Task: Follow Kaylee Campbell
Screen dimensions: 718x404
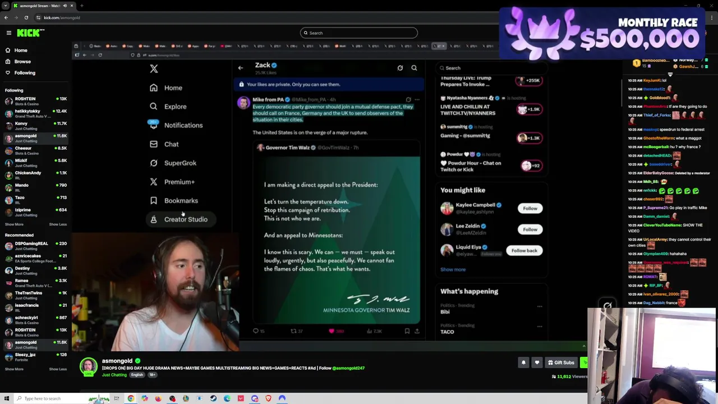Action: pos(530,209)
